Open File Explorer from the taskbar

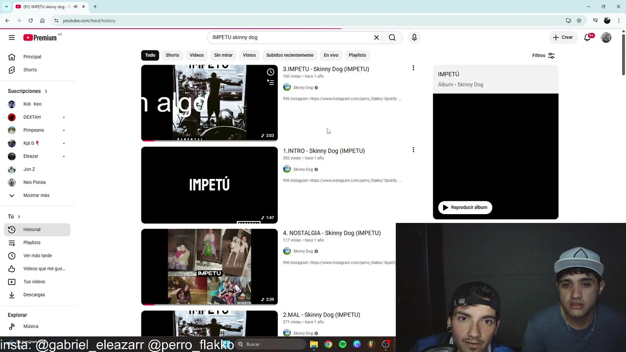[x=314, y=344]
